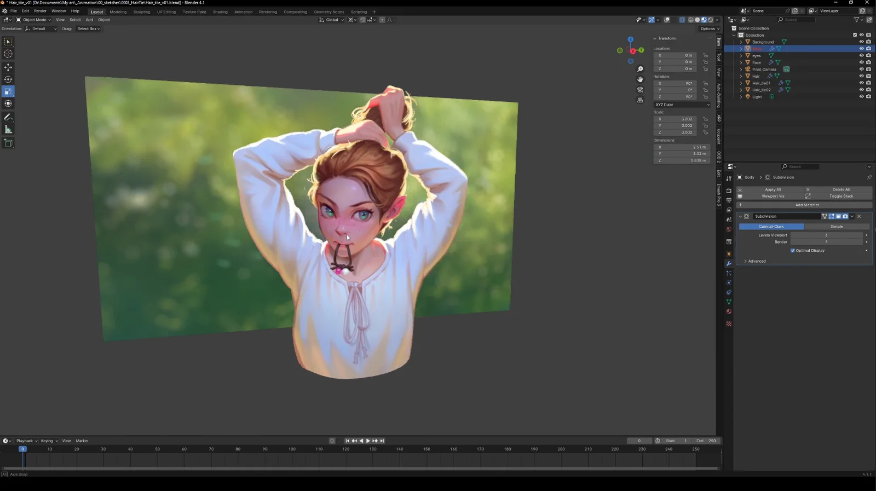Open the Output properties tab
Viewport: 876px width, 491px height.
tap(729, 200)
